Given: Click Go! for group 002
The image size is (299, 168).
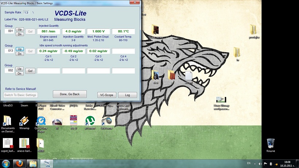Looking at the screenshot, I should (x=30, y=71).
